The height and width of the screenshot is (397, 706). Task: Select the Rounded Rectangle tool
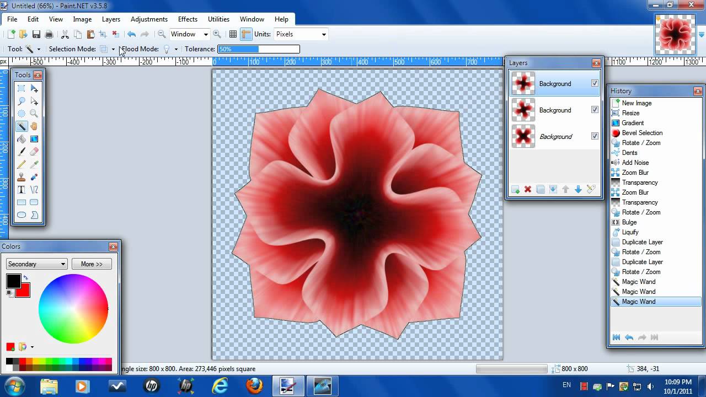34,202
